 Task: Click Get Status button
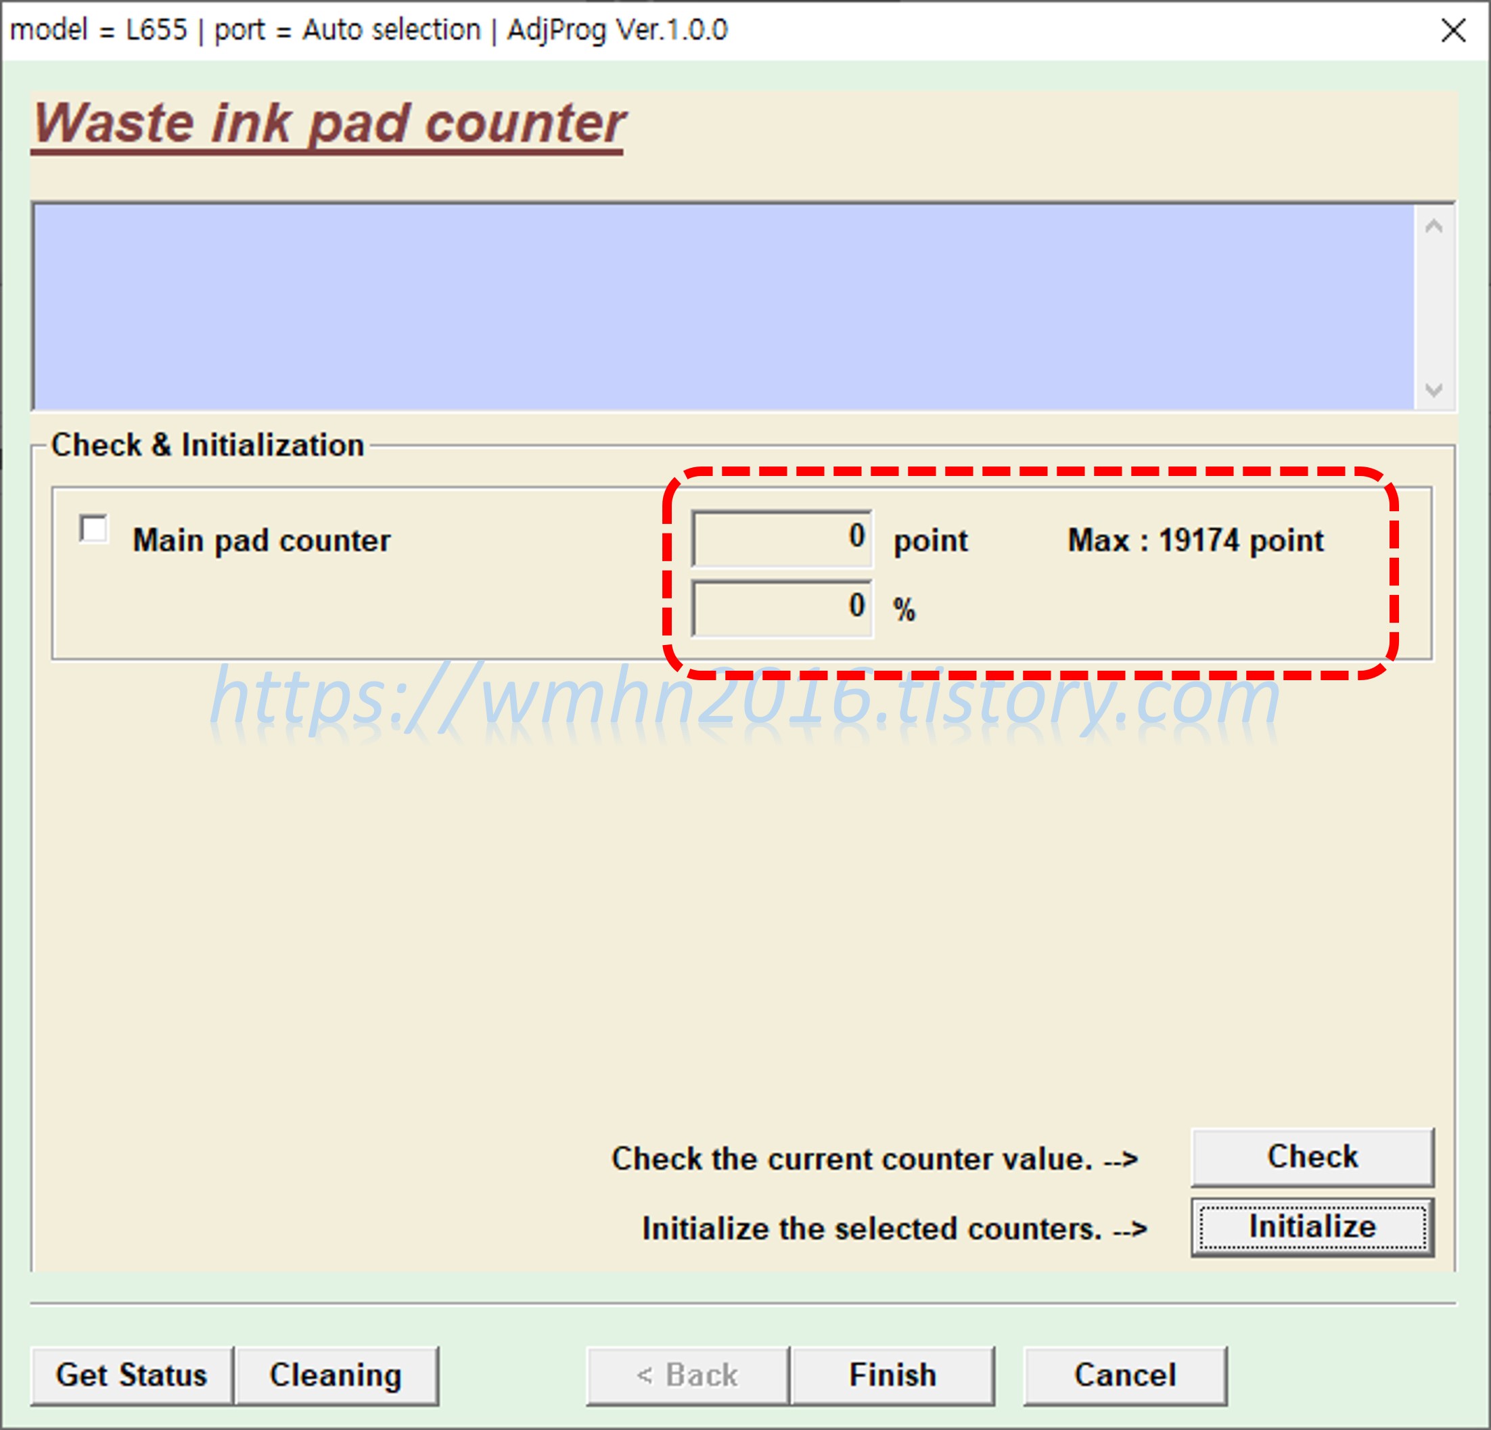pos(132,1375)
